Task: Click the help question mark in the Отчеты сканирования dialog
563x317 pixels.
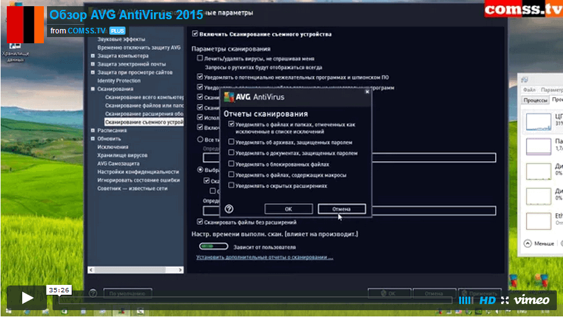Action: [x=229, y=209]
